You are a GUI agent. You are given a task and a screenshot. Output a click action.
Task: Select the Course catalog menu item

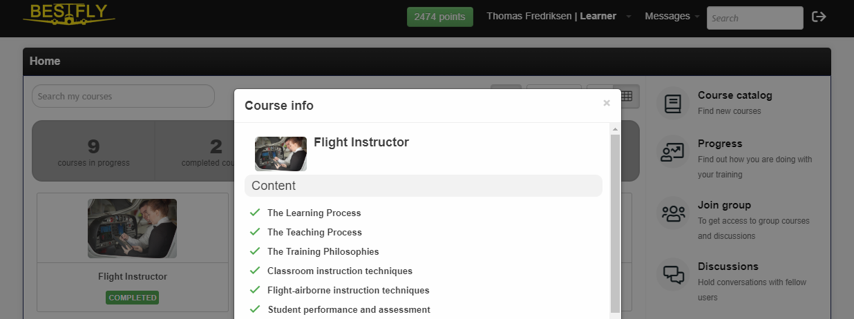(734, 95)
